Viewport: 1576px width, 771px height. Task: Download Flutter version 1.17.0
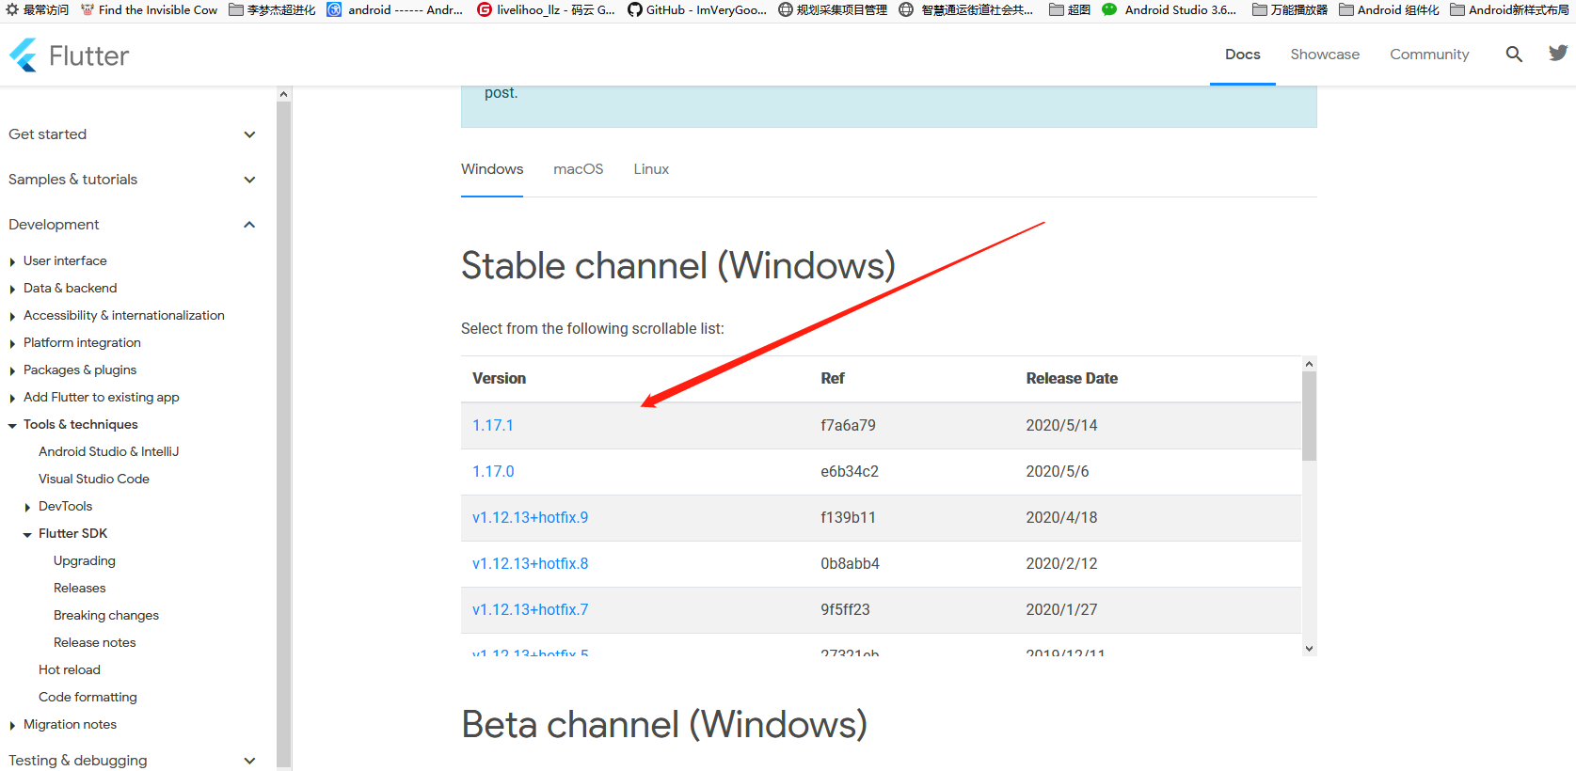pos(493,471)
